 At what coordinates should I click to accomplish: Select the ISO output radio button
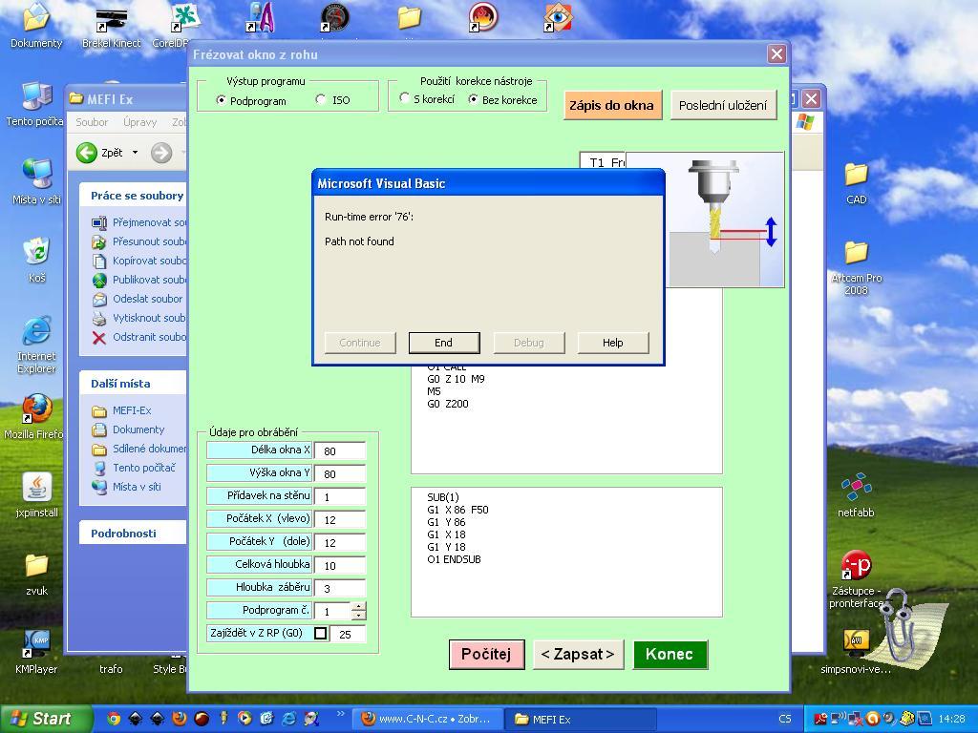[x=321, y=100]
